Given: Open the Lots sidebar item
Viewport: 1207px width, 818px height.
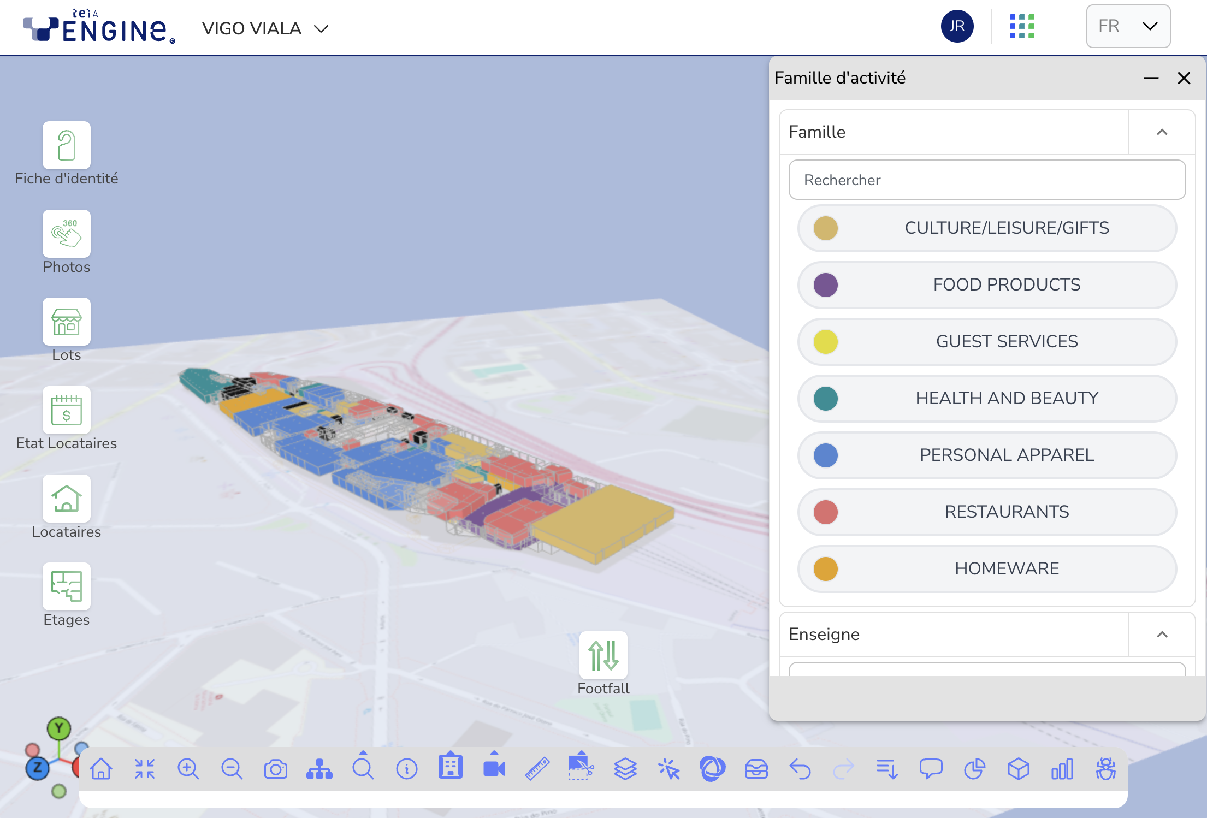Looking at the screenshot, I should click(x=66, y=322).
